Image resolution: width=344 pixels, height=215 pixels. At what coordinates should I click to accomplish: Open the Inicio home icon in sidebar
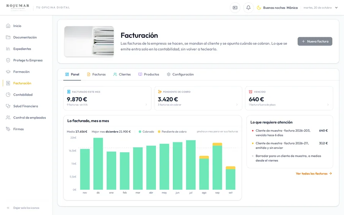tap(8, 26)
